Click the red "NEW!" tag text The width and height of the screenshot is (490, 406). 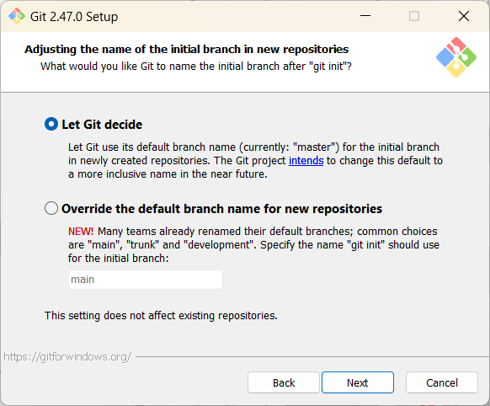(81, 232)
